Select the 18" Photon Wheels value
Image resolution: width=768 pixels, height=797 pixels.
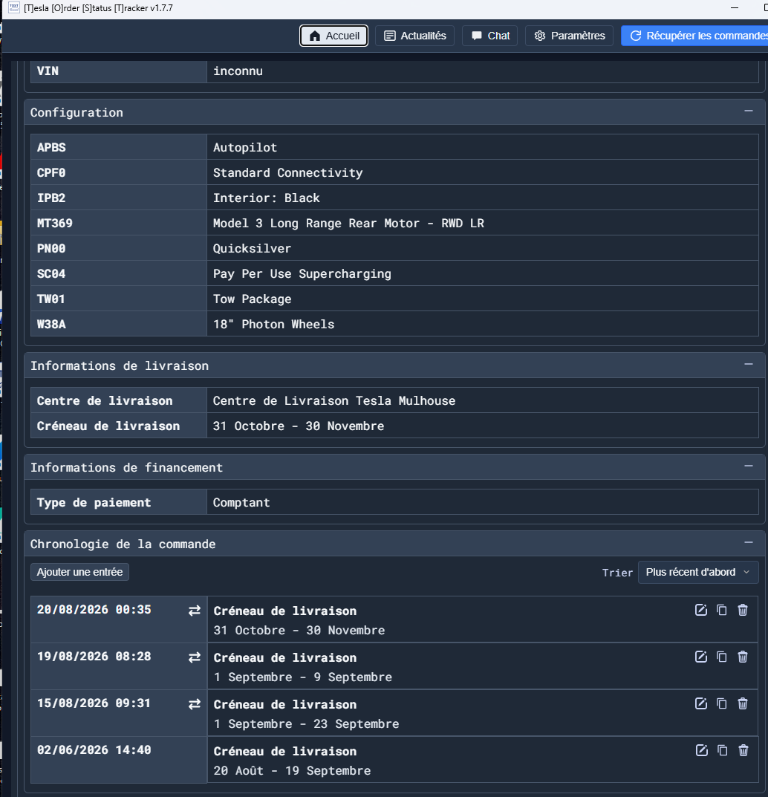click(x=273, y=325)
